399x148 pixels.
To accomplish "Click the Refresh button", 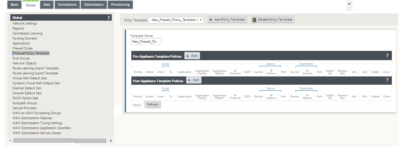I will click(153, 105).
